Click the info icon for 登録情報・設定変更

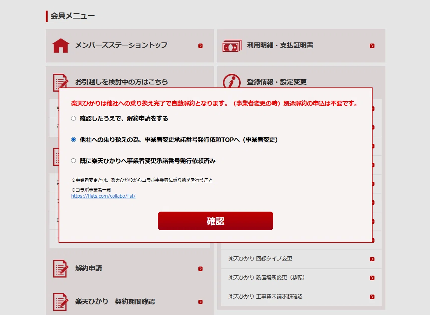[x=232, y=81]
